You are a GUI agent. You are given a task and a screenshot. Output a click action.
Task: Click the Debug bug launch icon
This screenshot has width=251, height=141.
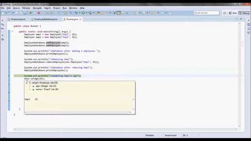tap(76, 13)
